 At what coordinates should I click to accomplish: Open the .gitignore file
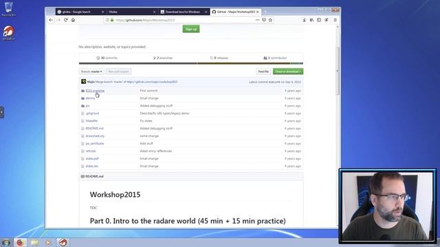(x=92, y=113)
